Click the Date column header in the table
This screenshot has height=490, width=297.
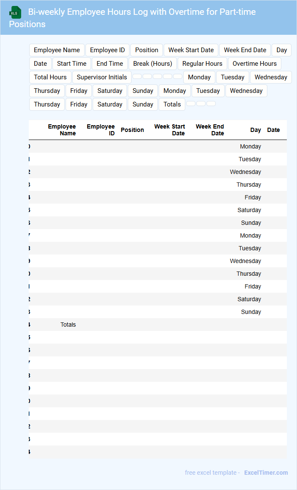coord(273,130)
